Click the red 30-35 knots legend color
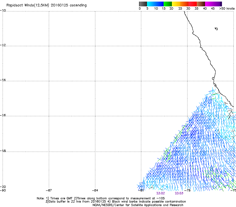Screen dimensions: 236x207 tap(193, 4)
